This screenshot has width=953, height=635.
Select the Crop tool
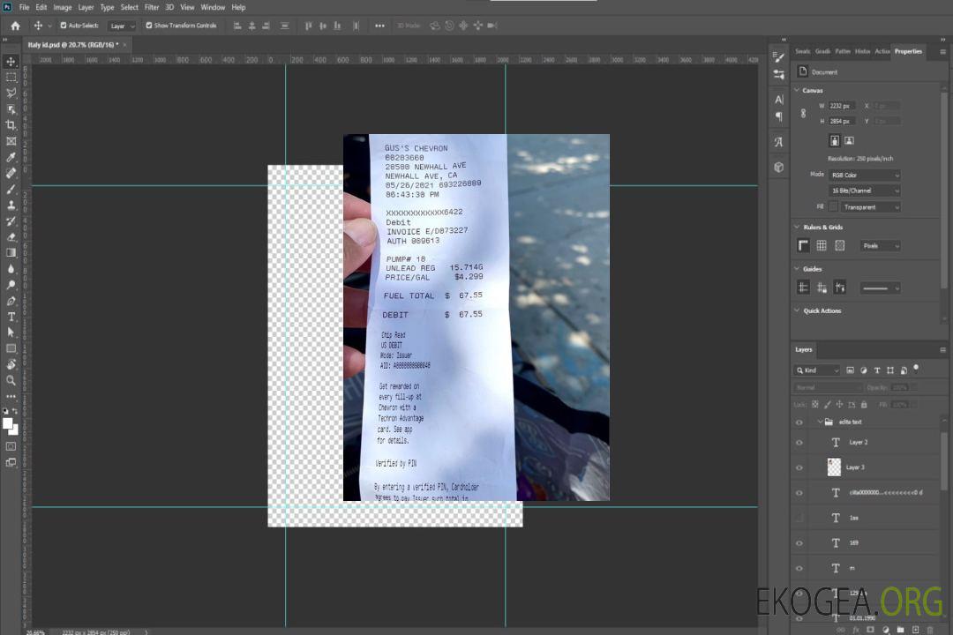click(x=11, y=125)
